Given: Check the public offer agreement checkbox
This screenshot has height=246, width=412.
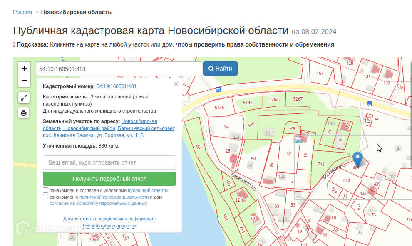Looking at the screenshot, I should point(45,190).
